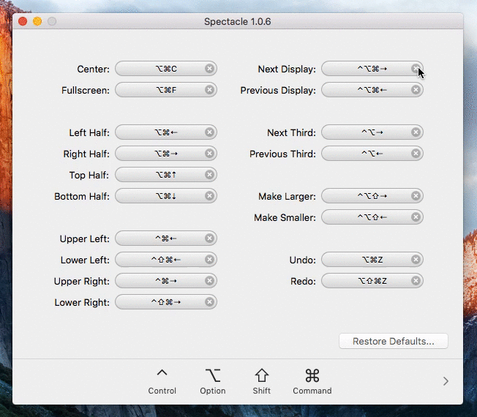This screenshot has height=417, width=477.
Task: Edit the Fullscreen shortcut field
Action: pos(166,90)
